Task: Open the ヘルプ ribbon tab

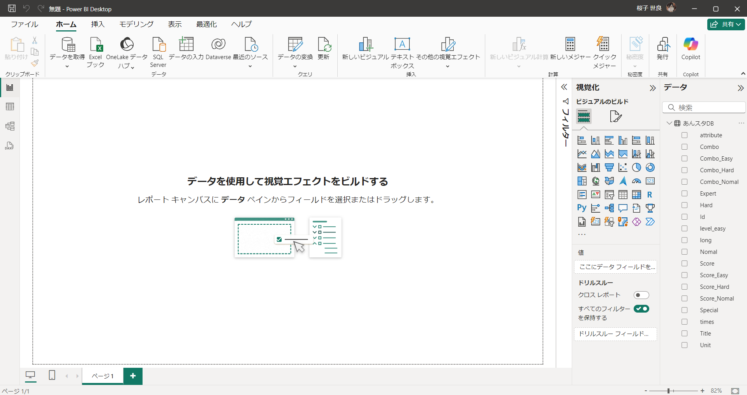Action: 241,24
